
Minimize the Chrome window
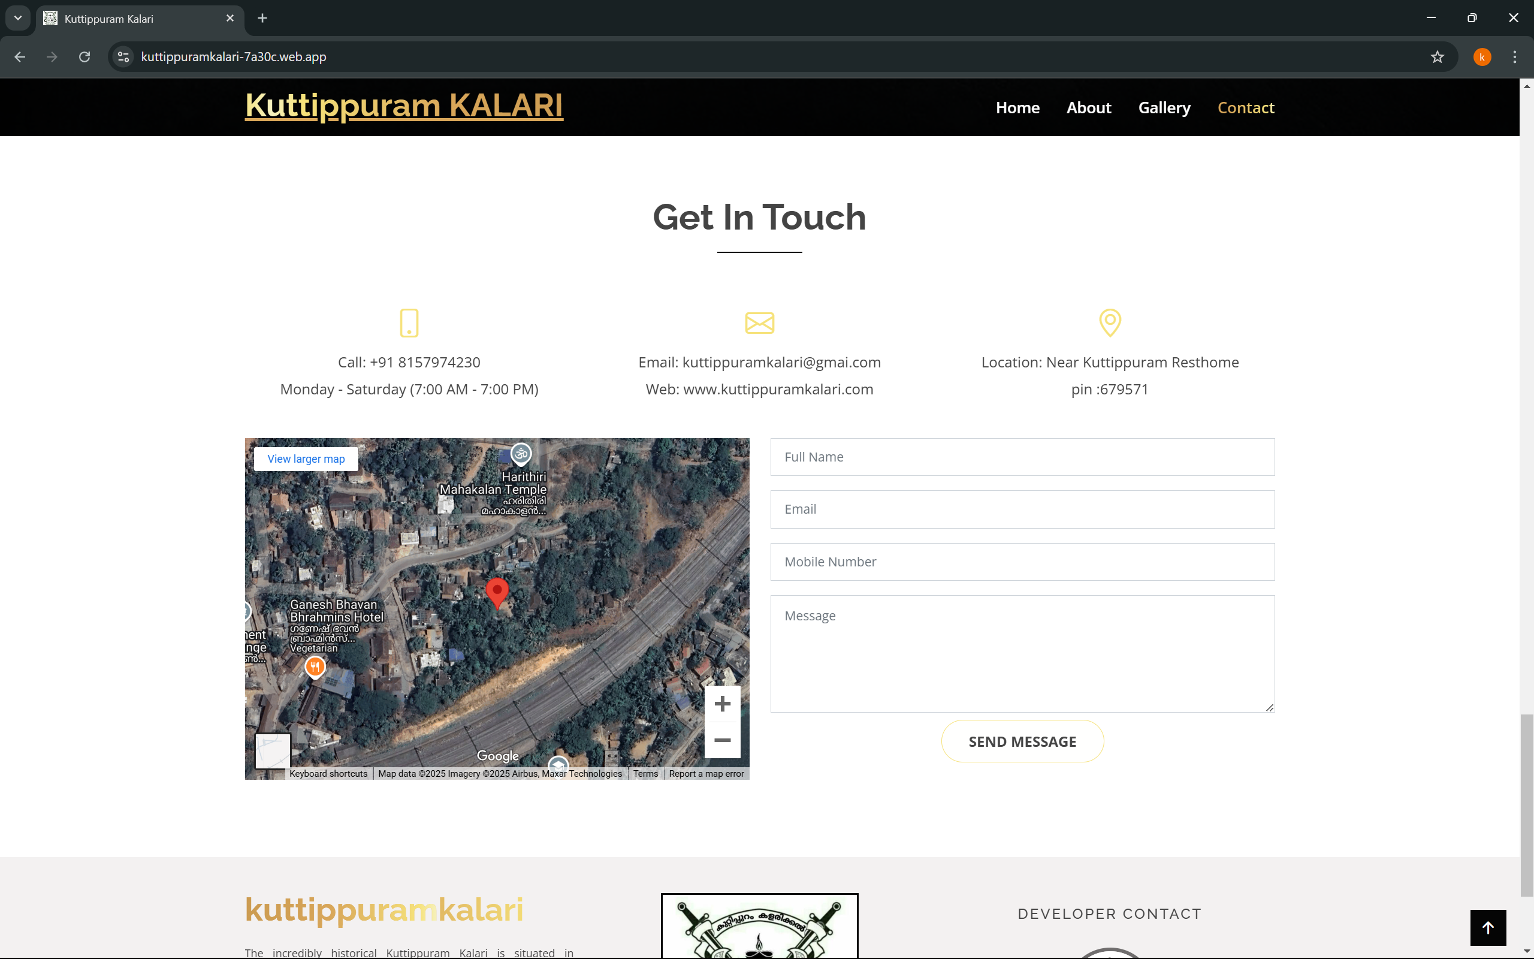coord(1431,18)
